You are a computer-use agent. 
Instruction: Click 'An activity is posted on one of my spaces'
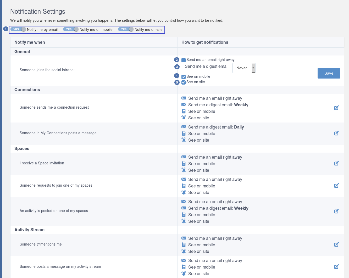tap(54, 211)
